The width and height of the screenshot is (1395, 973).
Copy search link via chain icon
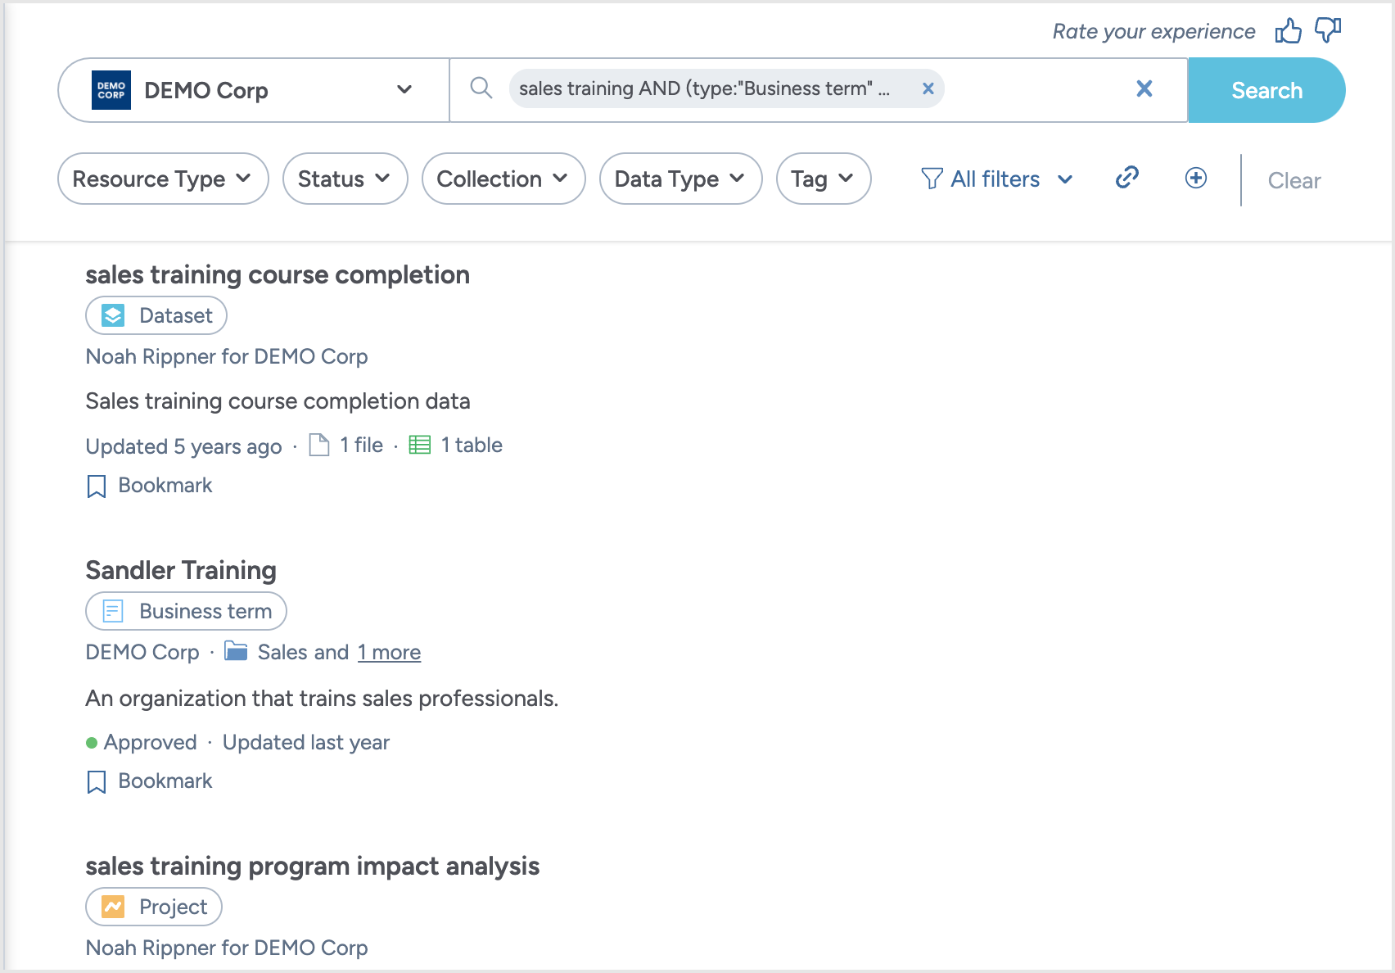click(x=1127, y=178)
